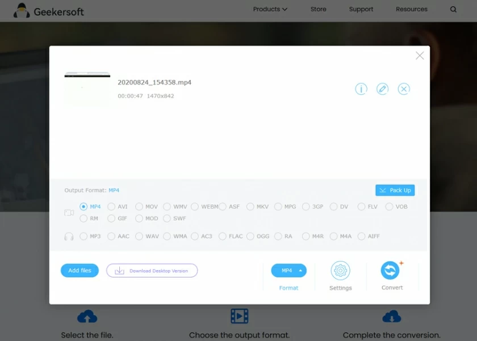The image size is (477, 341).
Task: Open the Store menu item
Action: (x=319, y=10)
